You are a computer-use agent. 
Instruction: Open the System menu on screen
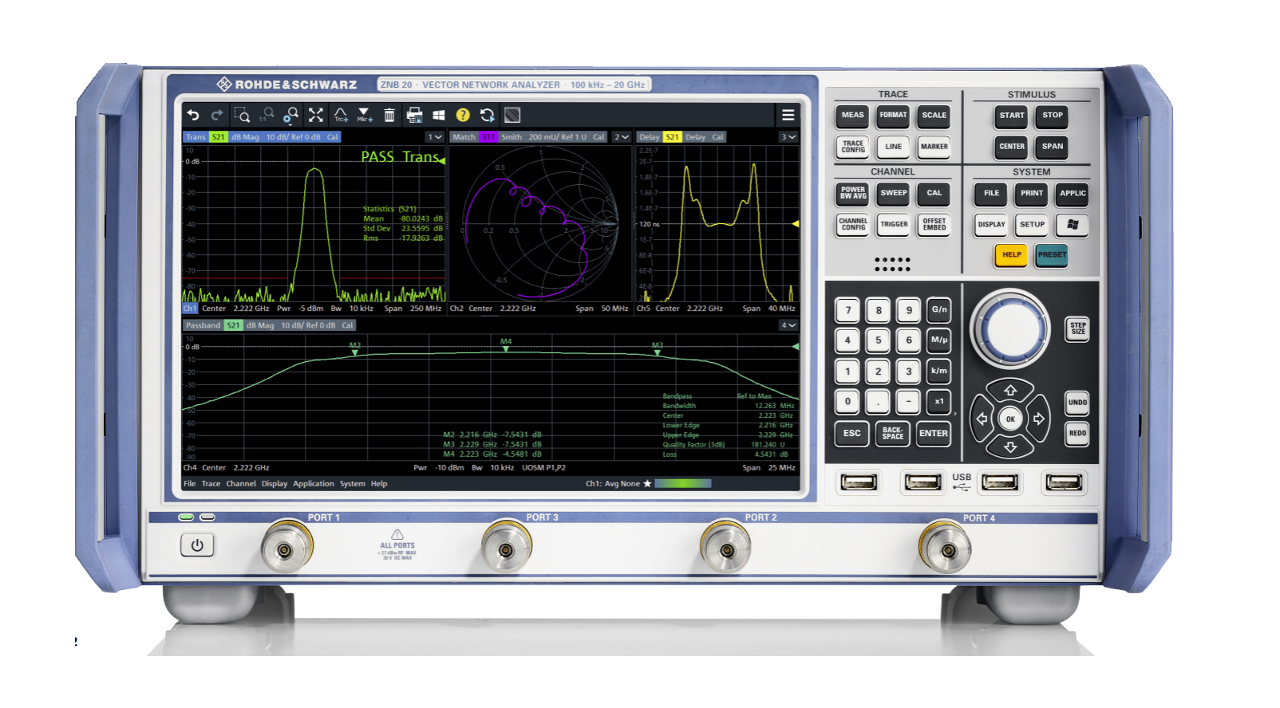[352, 484]
